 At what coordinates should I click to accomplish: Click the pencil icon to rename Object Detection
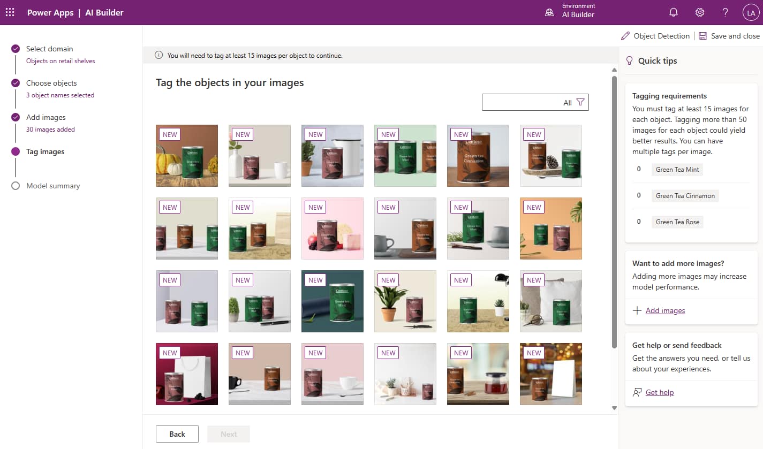click(625, 36)
